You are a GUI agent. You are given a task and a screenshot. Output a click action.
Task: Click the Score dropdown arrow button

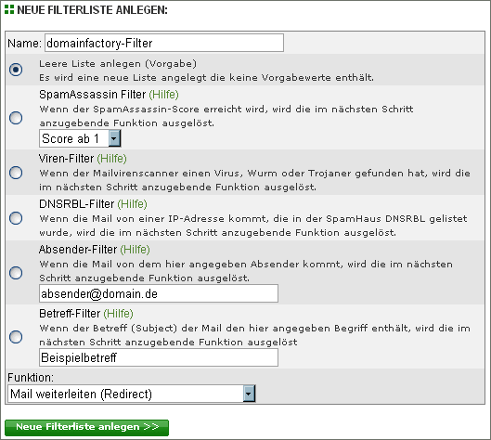pyautogui.click(x=114, y=138)
